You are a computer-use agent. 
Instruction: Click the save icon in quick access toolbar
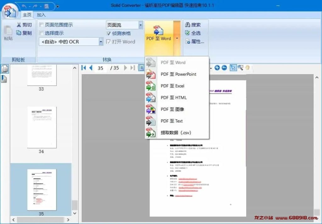pyautogui.click(x=47, y=6)
